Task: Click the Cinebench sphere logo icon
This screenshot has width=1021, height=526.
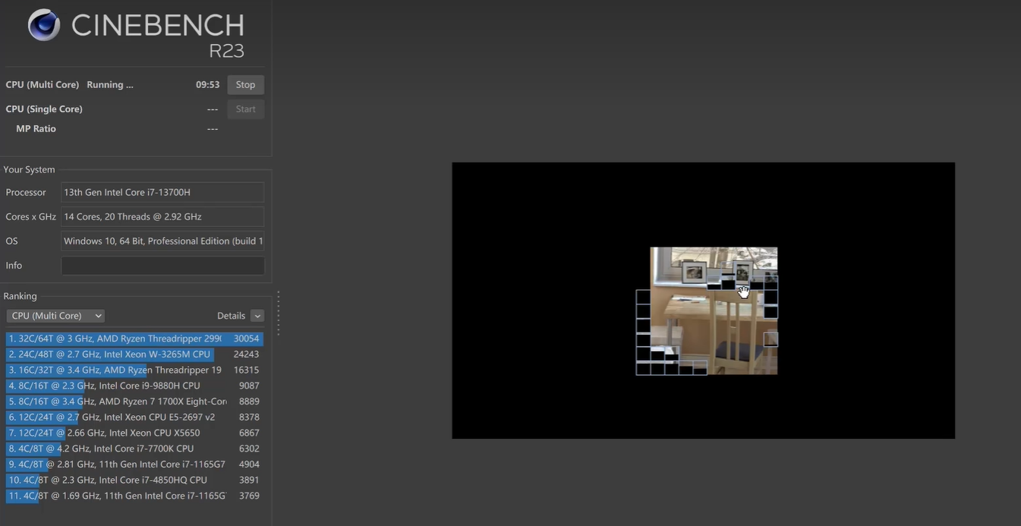Action: tap(44, 25)
